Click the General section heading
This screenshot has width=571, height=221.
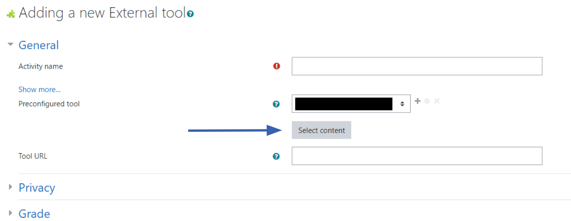coord(38,45)
